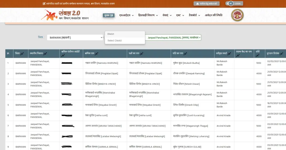The width and height of the screenshot is (286, 150).
Task: Expand the हितग्राही विवरण menu
Action: [148, 15]
